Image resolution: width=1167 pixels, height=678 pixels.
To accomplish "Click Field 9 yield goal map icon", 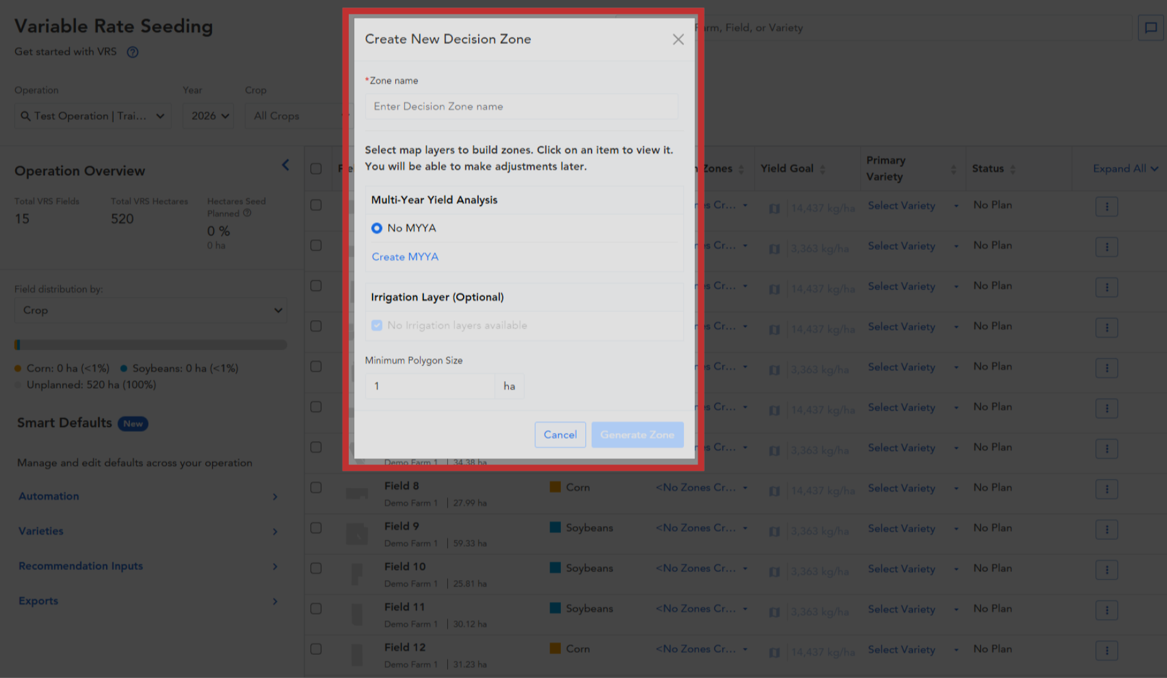I will click(x=775, y=531).
